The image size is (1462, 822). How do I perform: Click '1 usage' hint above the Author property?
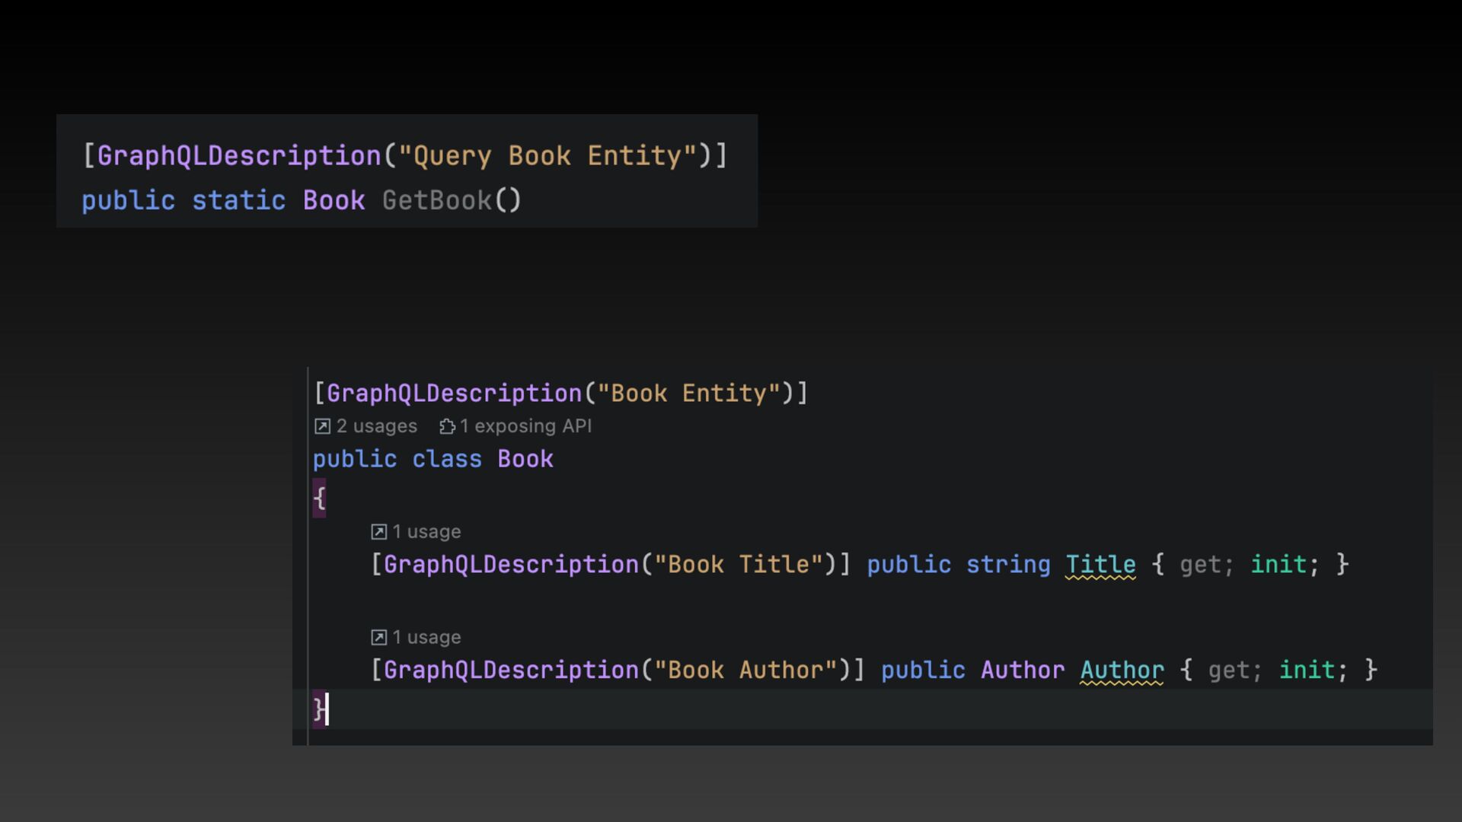pyautogui.click(x=426, y=637)
